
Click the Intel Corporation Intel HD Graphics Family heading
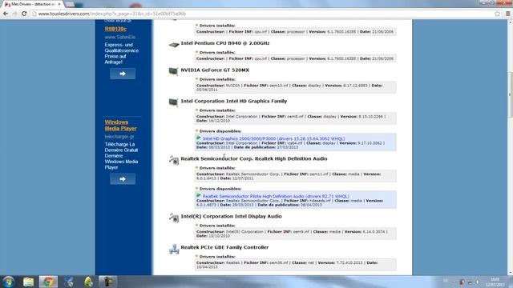(x=234, y=101)
